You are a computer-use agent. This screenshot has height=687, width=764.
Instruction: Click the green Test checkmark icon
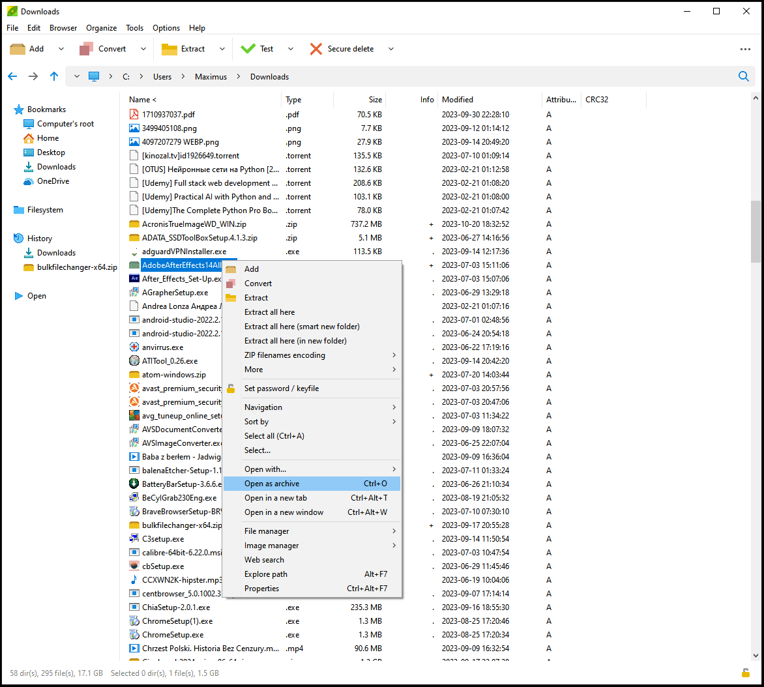click(248, 49)
